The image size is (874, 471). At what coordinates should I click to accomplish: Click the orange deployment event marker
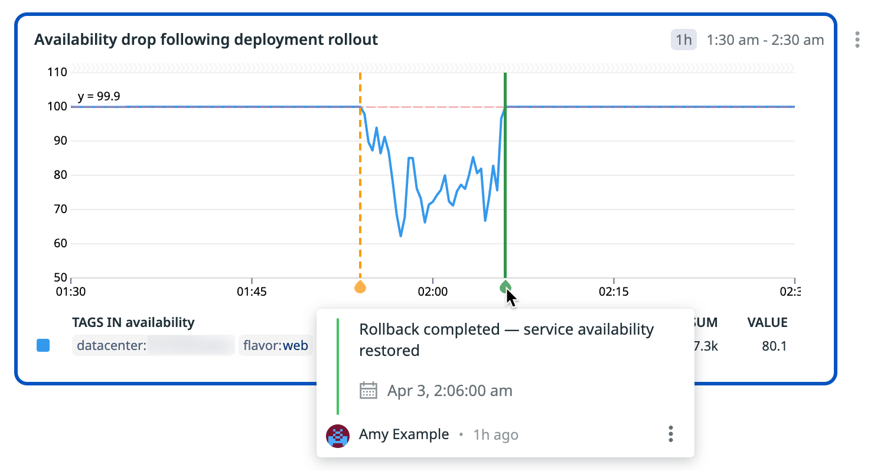360,287
